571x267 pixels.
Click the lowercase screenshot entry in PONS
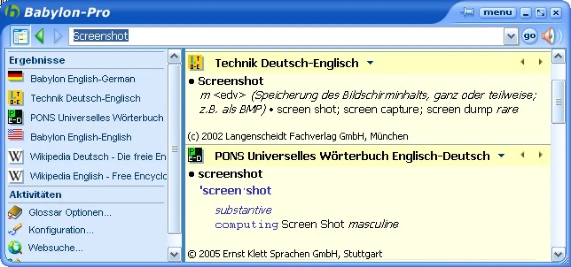point(230,174)
